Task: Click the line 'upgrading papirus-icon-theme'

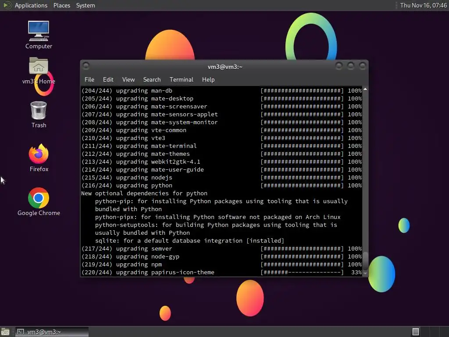Action: tap(221, 272)
